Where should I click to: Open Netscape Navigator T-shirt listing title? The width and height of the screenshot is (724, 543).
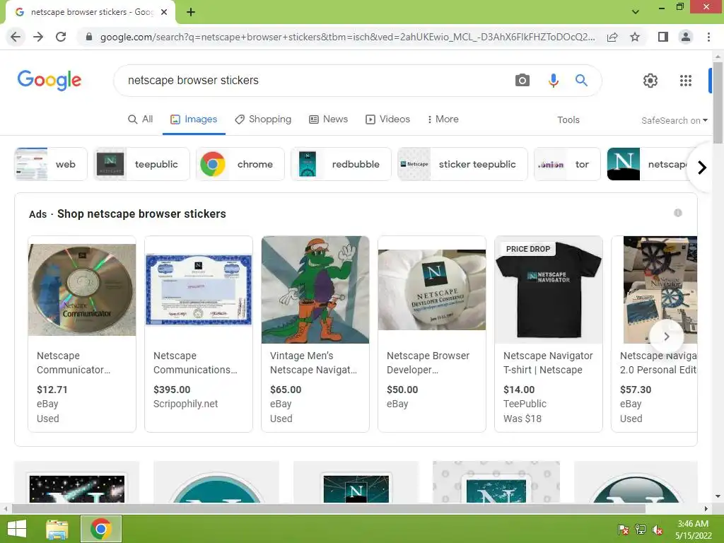(x=548, y=363)
